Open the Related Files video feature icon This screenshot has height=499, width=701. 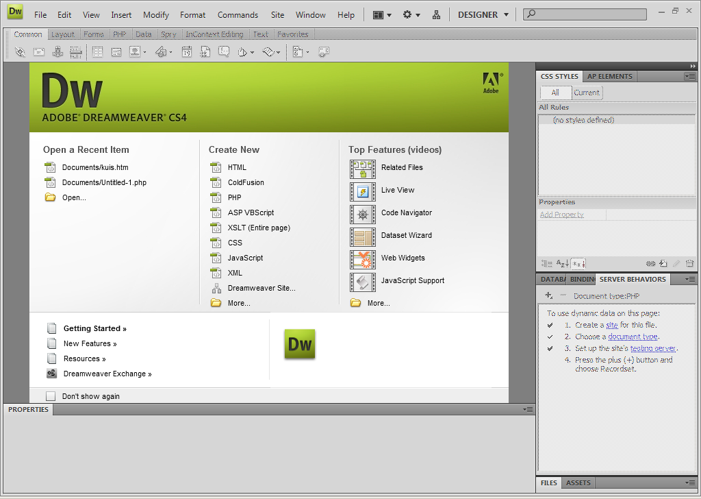[362, 168]
